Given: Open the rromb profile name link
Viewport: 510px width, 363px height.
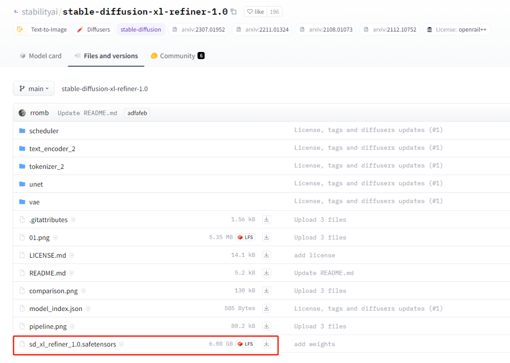Looking at the screenshot, I should pyautogui.click(x=39, y=113).
